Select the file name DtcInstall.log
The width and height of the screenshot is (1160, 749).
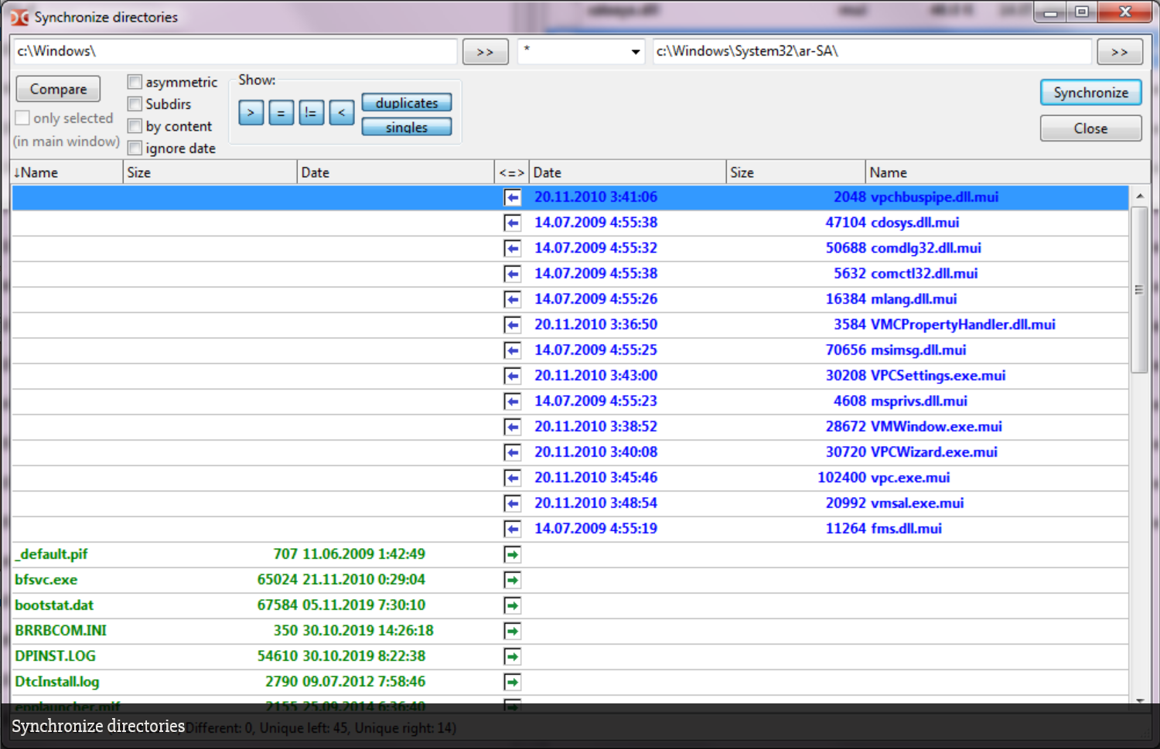click(57, 682)
